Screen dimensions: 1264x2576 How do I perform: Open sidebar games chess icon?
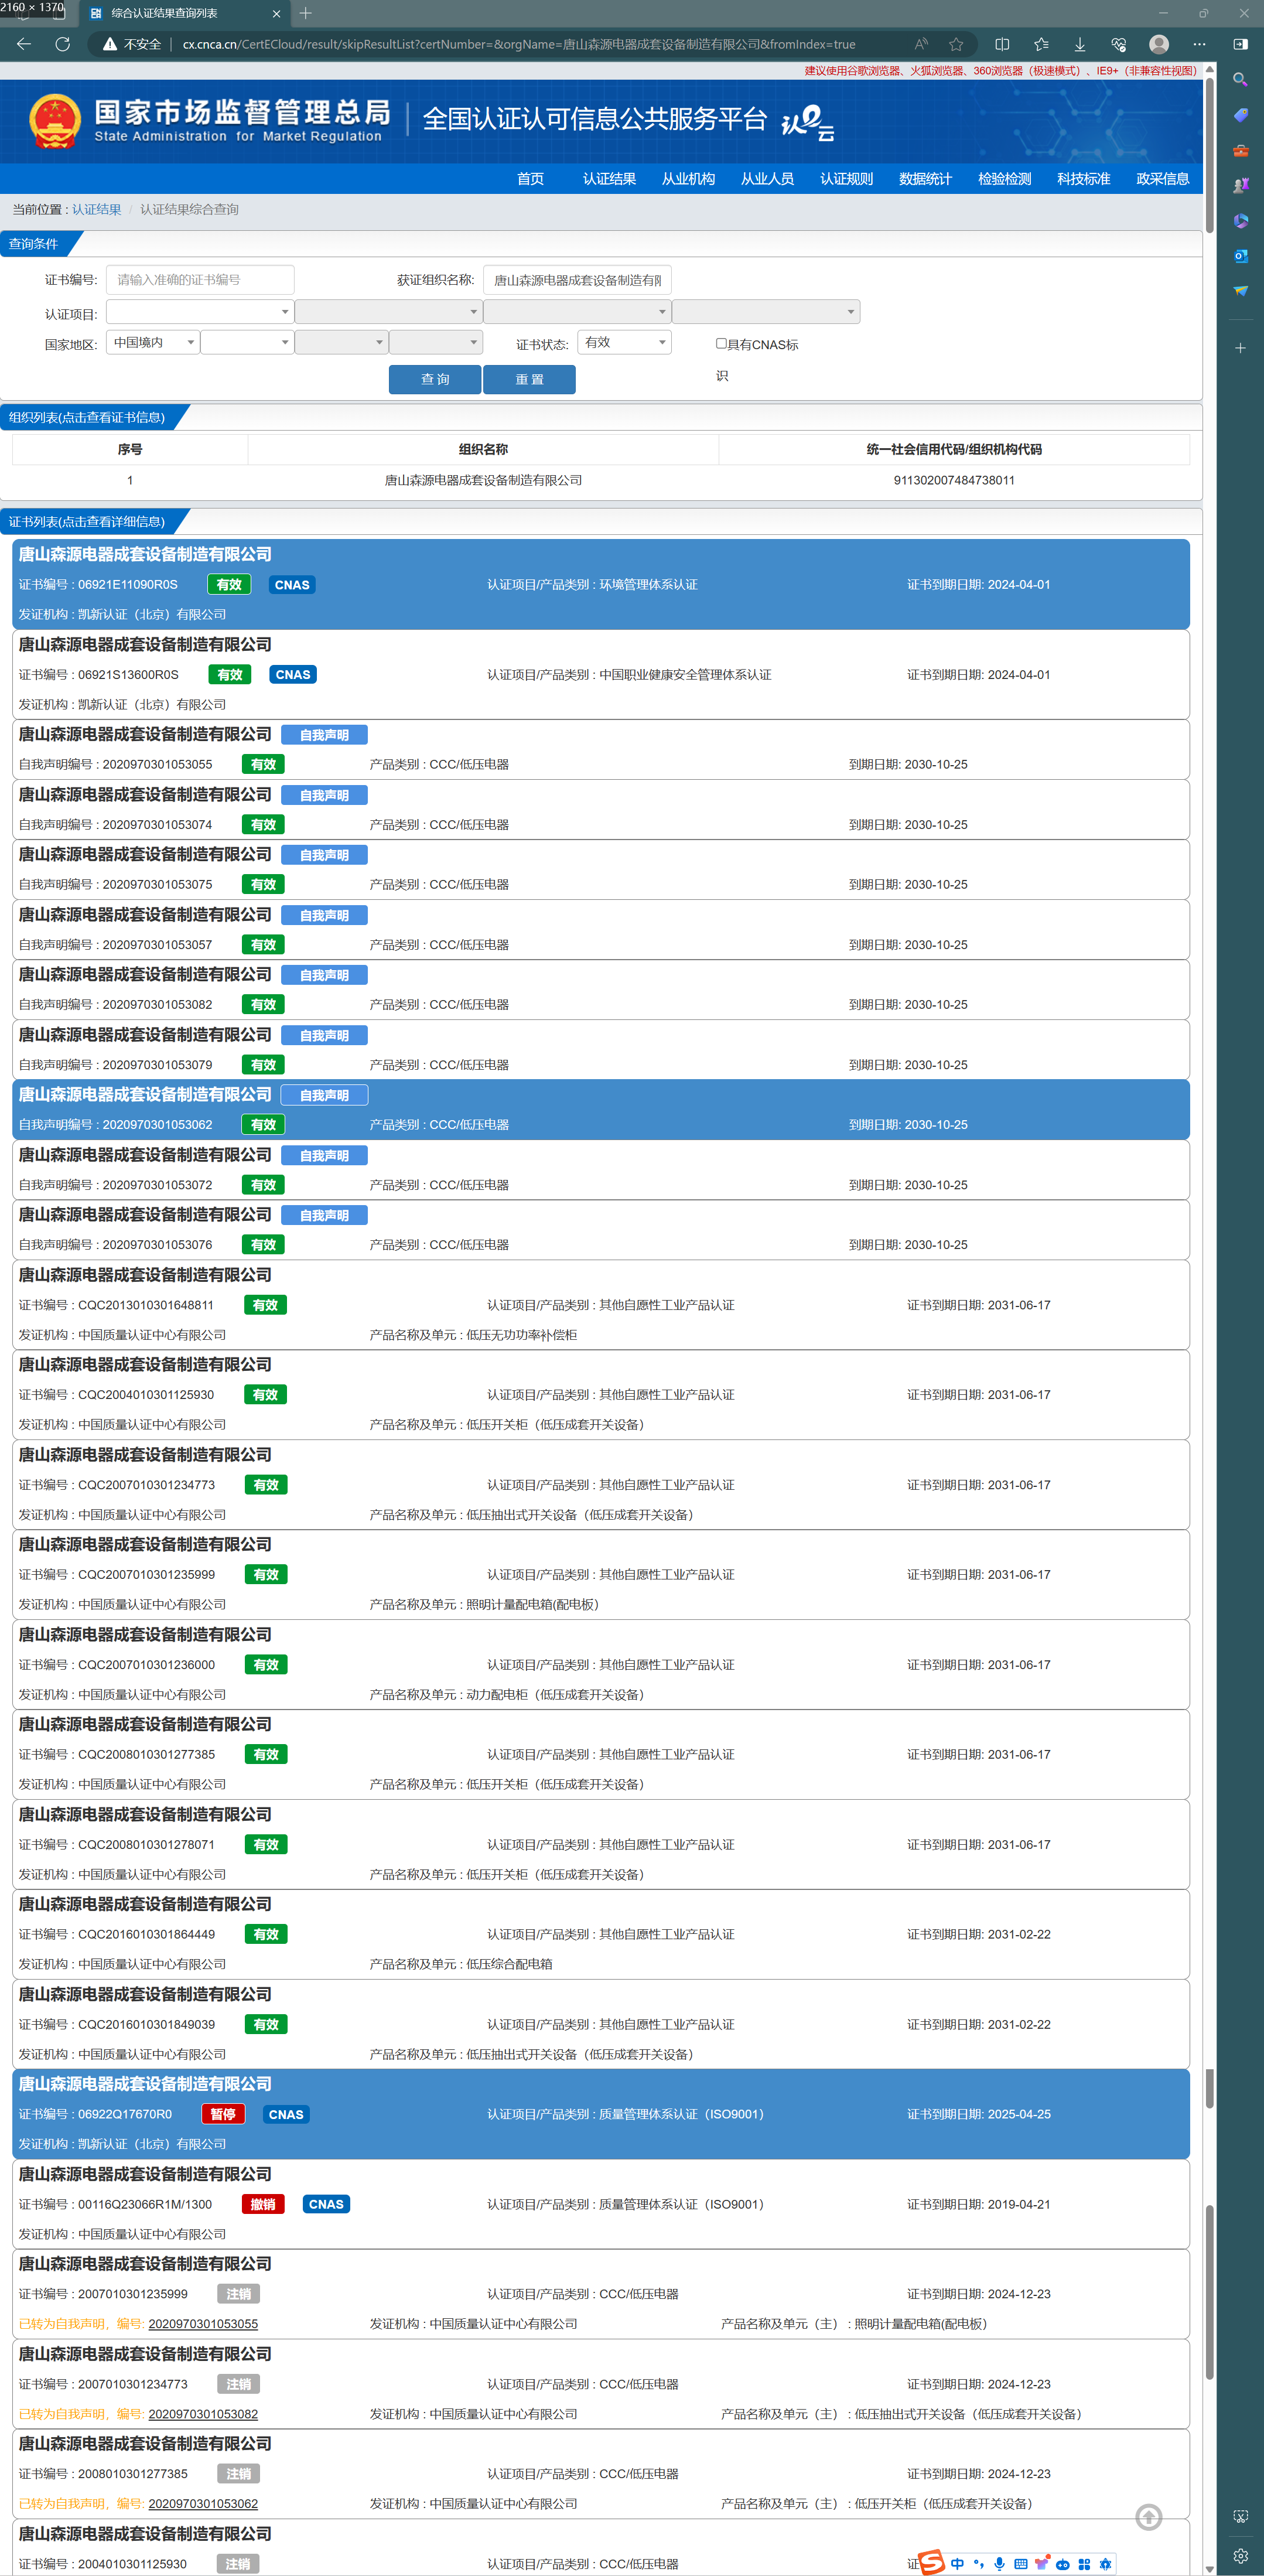1240,185
